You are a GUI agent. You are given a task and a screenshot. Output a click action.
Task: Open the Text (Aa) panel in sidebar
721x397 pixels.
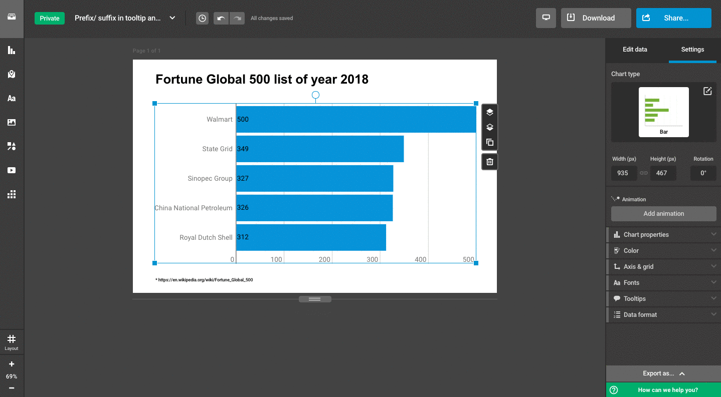point(12,98)
